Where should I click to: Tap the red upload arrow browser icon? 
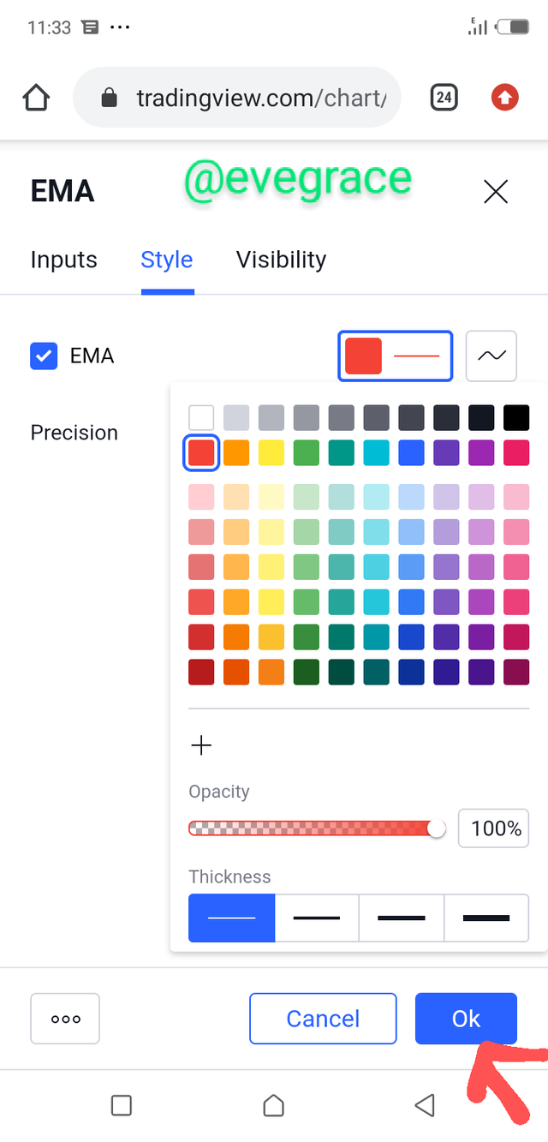tap(505, 98)
